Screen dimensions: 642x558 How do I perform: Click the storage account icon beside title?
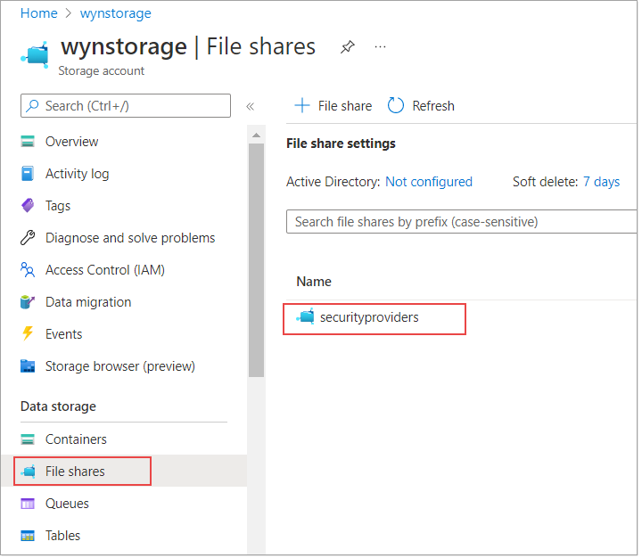[x=35, y=54]
